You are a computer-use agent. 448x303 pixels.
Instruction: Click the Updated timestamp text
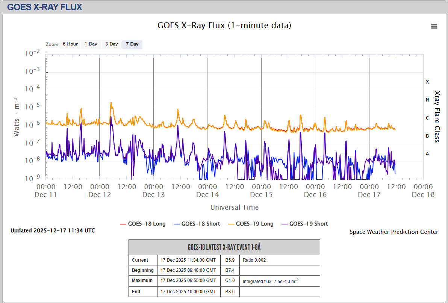coord(53,230)
